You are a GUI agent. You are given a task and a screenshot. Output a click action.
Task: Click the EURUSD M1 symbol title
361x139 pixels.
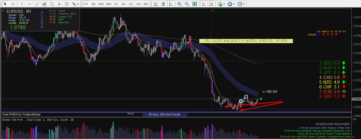coord(19,11)
